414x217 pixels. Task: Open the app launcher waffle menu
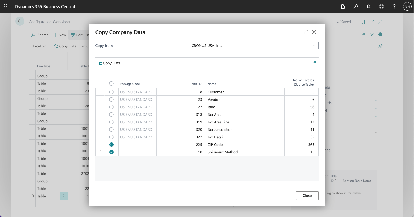click(6, 6)
